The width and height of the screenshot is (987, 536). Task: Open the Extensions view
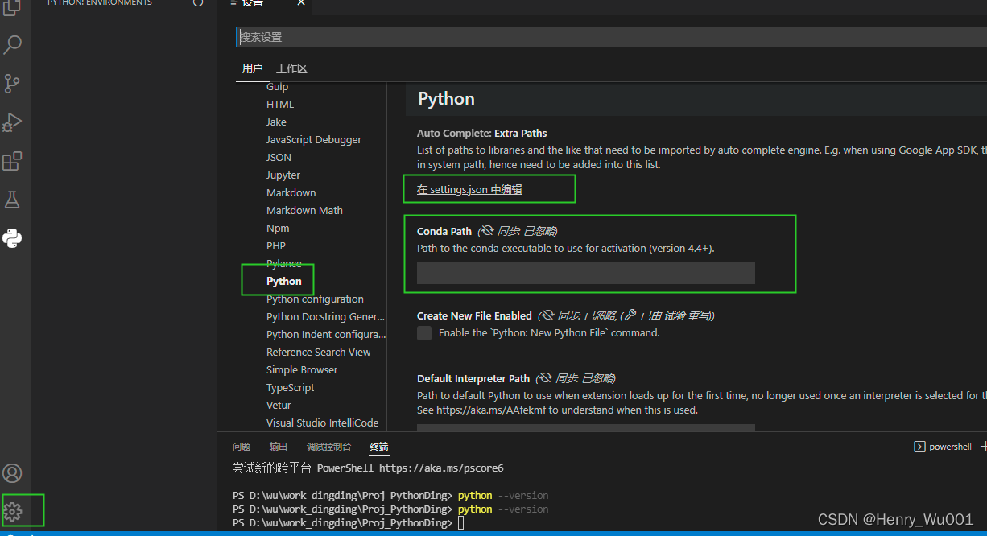coord(12,161)
